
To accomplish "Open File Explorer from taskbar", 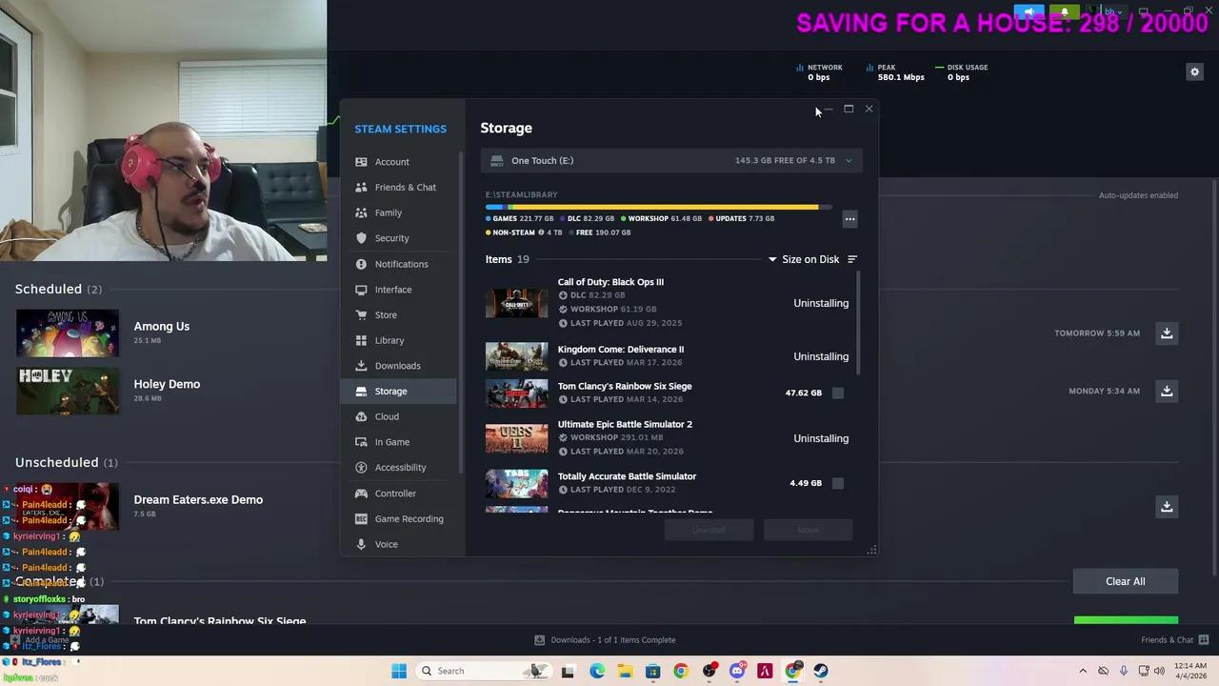I will (x=625, y=671).
